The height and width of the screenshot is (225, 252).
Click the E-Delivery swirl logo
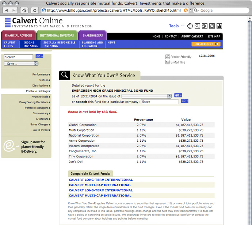point(9,146)
